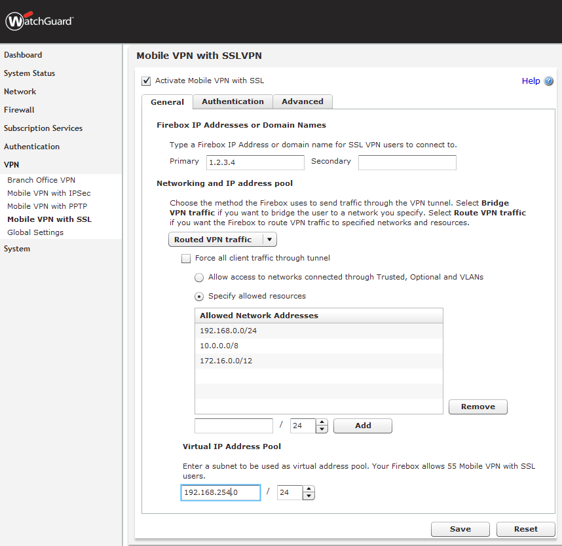Click the Primary Firebox IP address field
This screenshot has width=562, height=546.
pos(255,162)
